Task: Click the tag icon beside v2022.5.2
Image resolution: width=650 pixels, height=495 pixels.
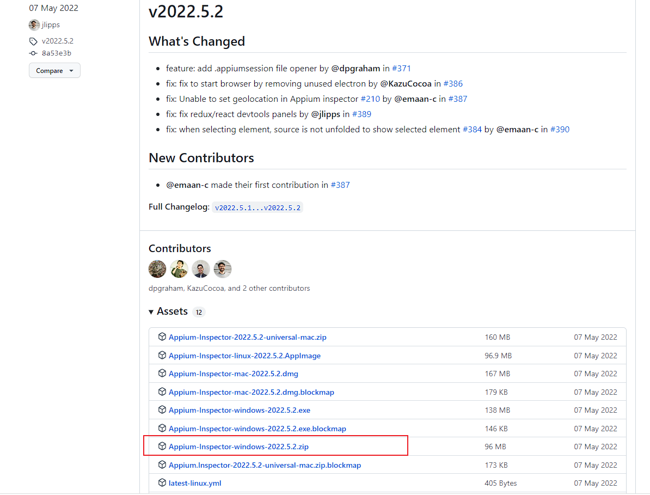Action: click(33, 41)
